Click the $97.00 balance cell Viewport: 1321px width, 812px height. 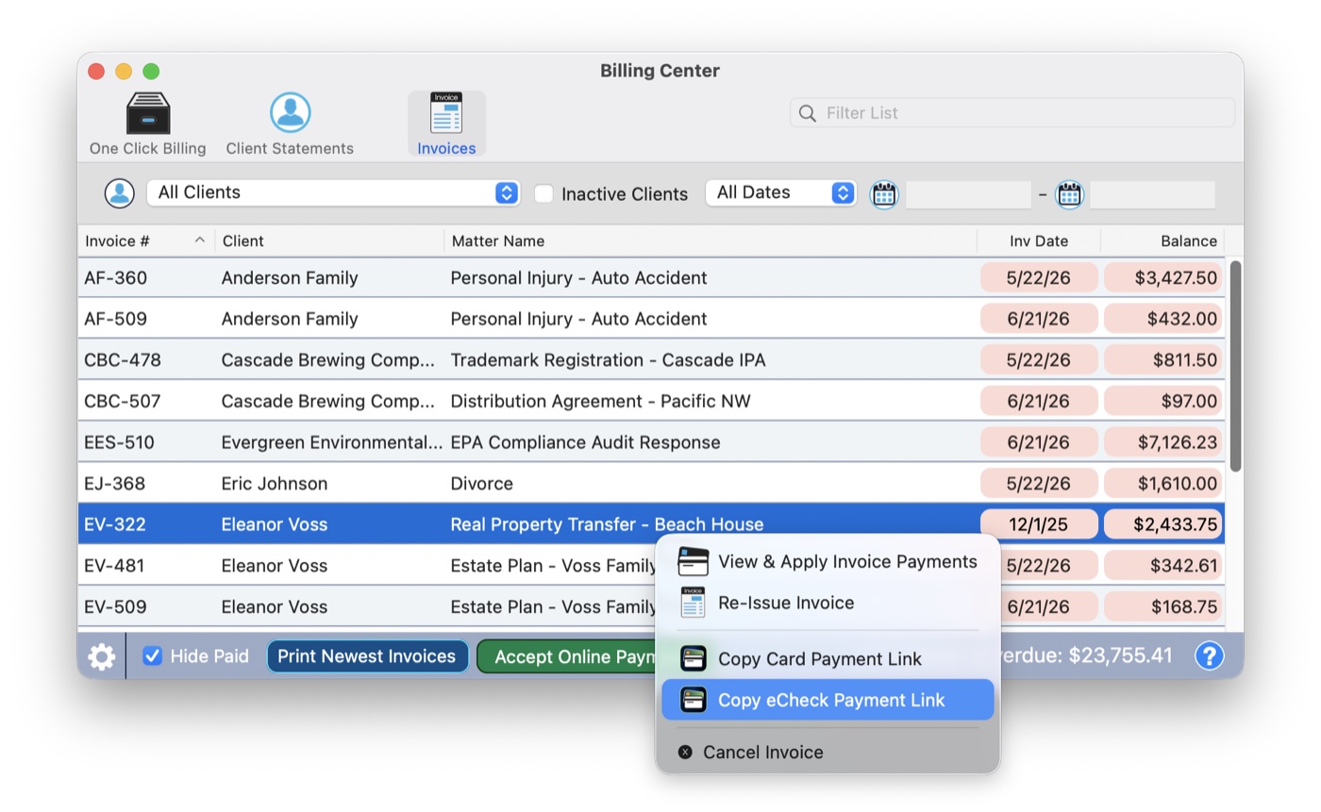(x=1163, y=402)
